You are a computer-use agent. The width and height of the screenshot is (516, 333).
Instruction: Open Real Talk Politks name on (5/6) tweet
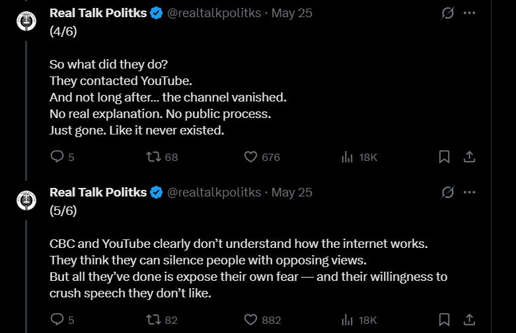[x=98, y=193]
